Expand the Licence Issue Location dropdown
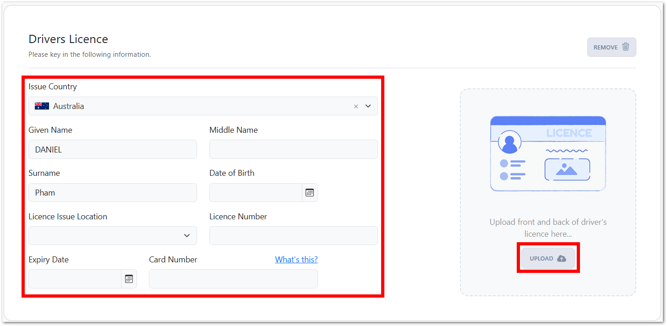The height and width of the screenshot is (326, 667). pos(113,235)
